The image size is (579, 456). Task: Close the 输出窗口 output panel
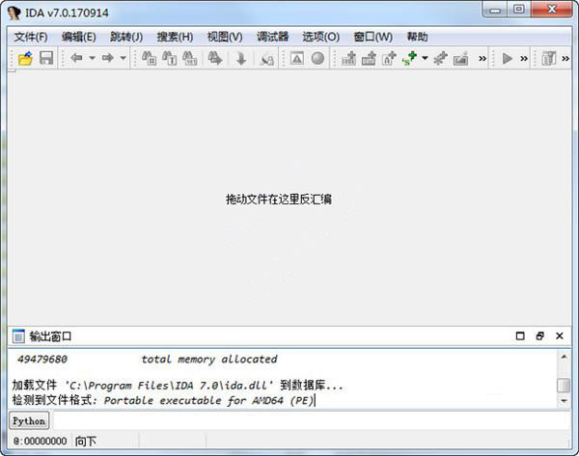click(560, 336)
